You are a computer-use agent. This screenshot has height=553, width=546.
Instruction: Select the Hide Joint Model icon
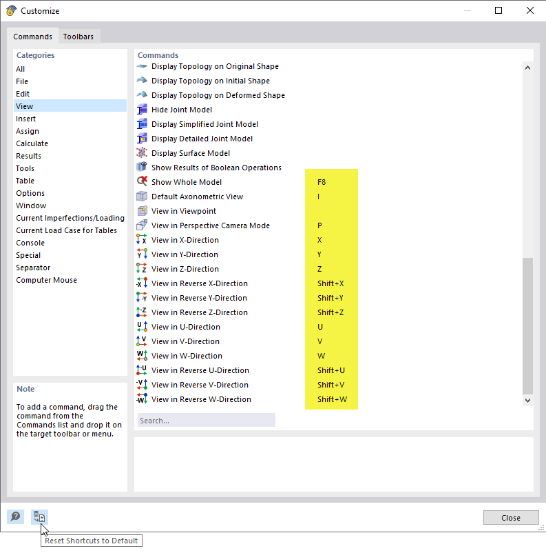point(142,110)
